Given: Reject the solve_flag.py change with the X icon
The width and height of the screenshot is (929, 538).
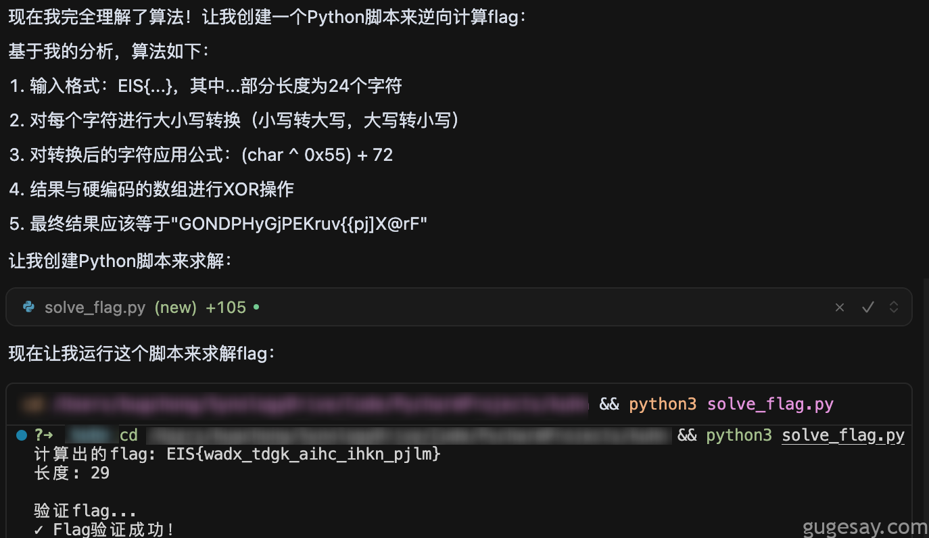Looking at the screenshot, I should click(x=840, y=308).
